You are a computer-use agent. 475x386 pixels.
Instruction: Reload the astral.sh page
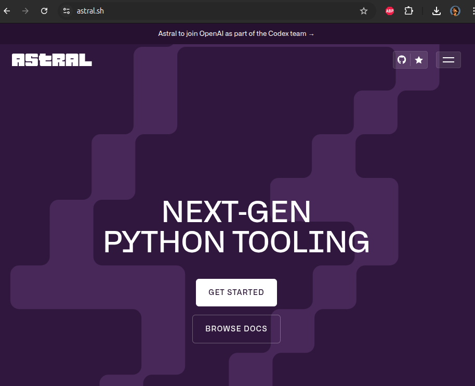tap(44, 11)
